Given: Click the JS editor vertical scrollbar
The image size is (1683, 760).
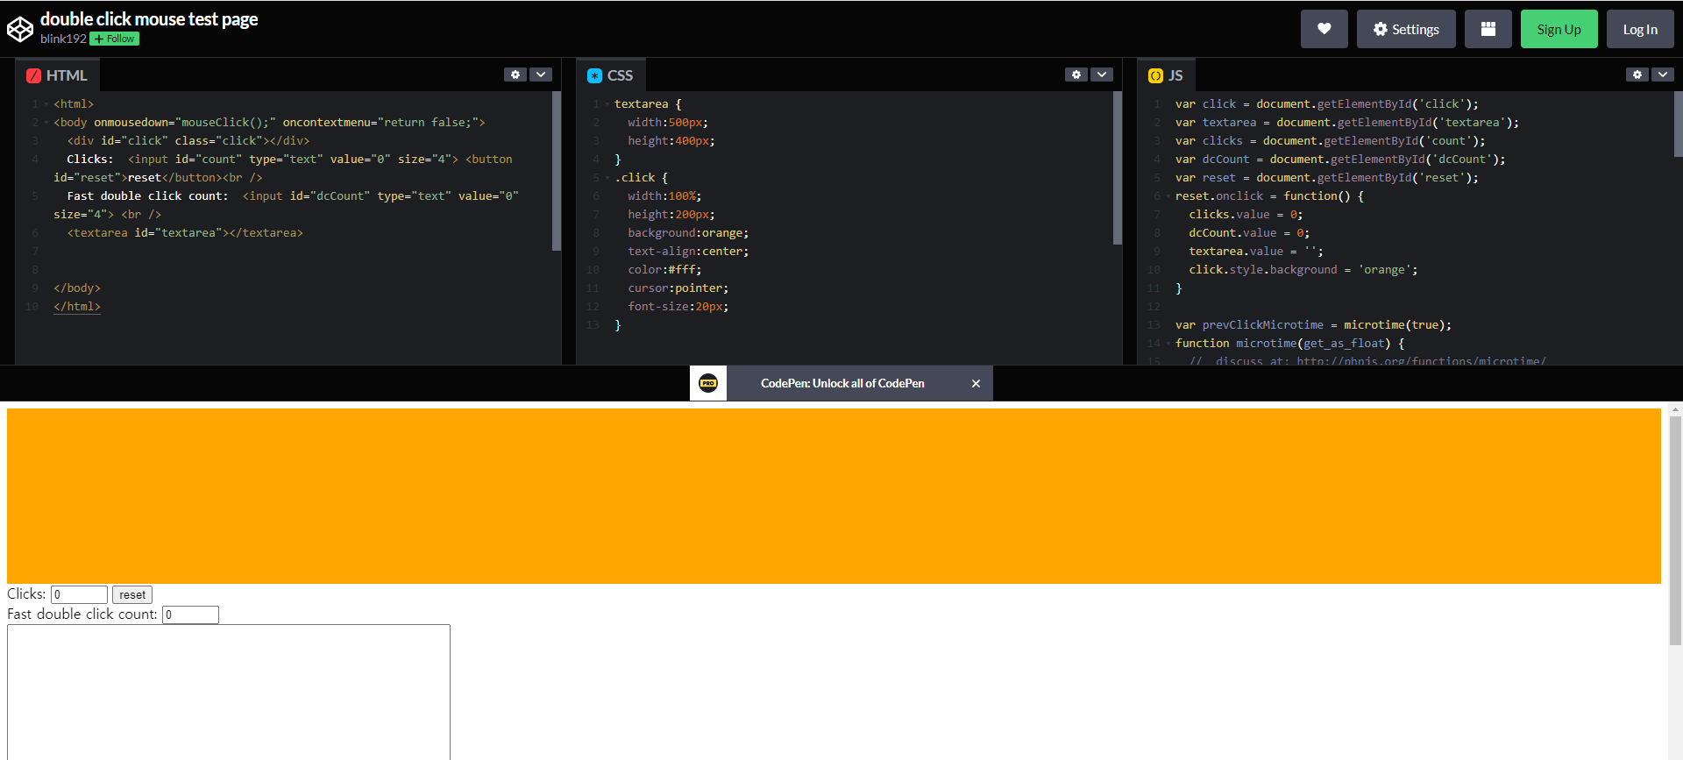Looking at the screenshot, I should pos(1679,124).
